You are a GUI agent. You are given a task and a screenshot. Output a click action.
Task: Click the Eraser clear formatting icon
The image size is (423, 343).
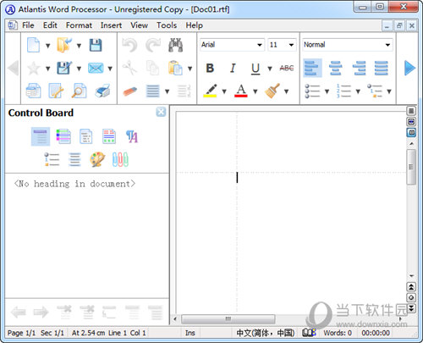130,91
